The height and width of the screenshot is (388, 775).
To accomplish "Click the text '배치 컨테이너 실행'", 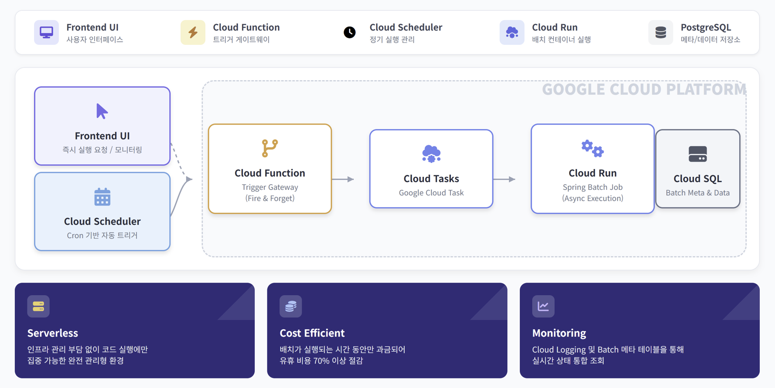I will pos(561,39).
